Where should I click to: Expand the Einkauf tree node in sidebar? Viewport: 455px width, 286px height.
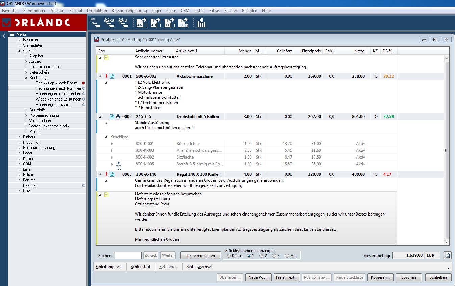(x=20, y=137)
